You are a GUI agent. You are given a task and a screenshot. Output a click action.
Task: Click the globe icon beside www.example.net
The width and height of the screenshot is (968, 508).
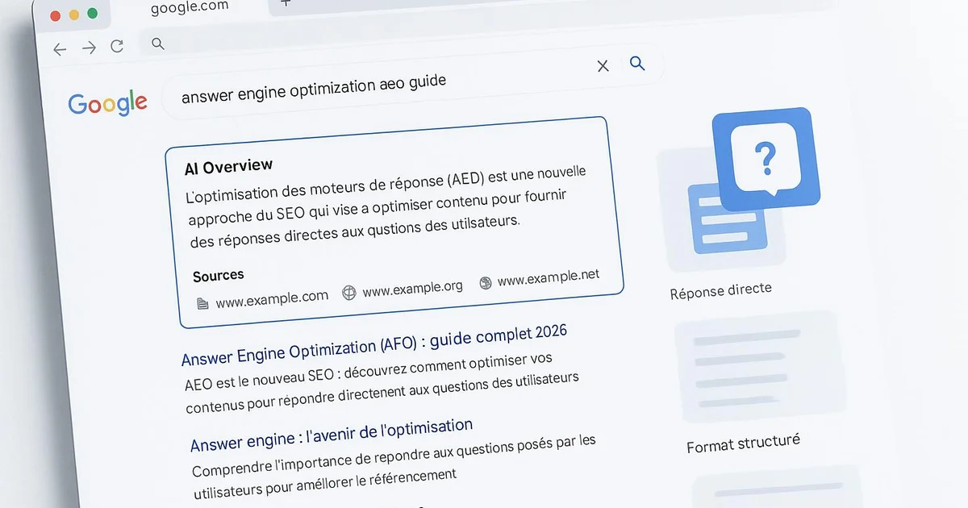(x=485, y=283)
